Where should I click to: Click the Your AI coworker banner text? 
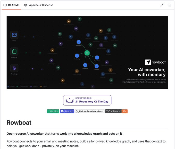pos(147,72)
